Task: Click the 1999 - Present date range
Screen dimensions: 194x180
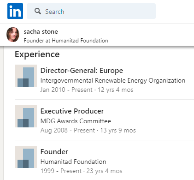Action: 61,171
